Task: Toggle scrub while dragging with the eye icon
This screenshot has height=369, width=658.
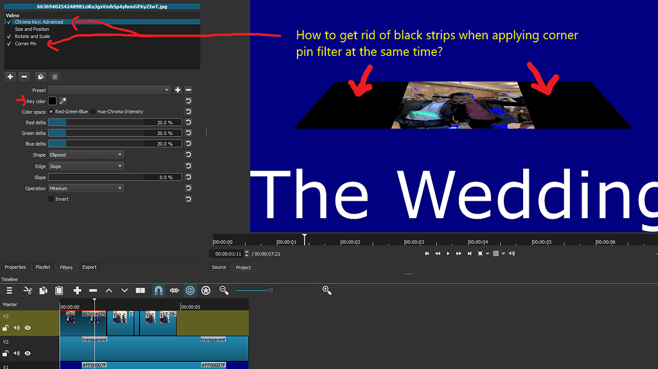Action: [175, 290]
